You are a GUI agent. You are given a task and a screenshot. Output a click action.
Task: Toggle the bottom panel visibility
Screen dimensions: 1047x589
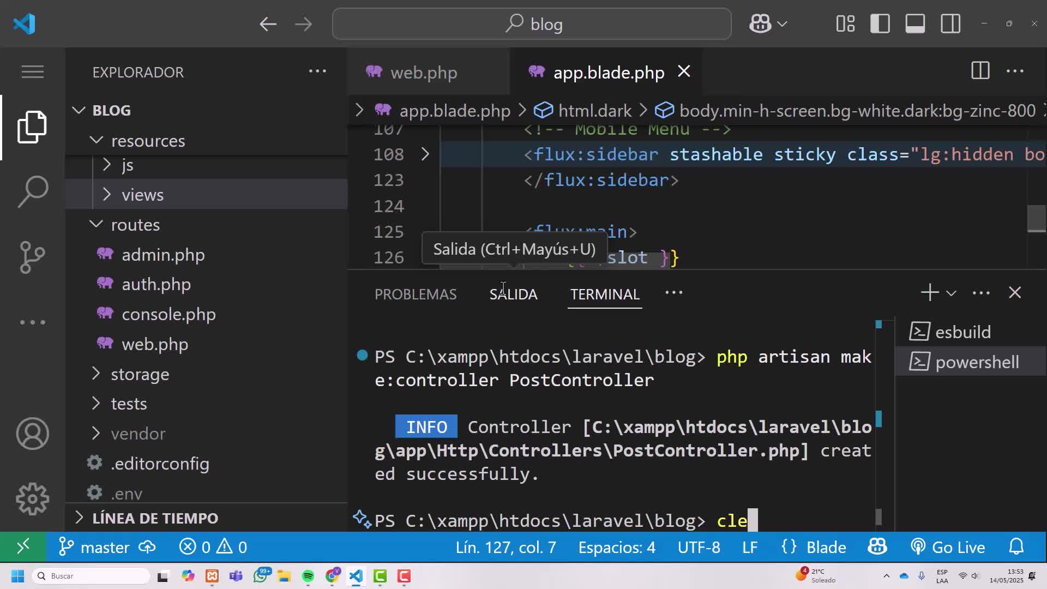pyautogui.click(x=915, y=24)
